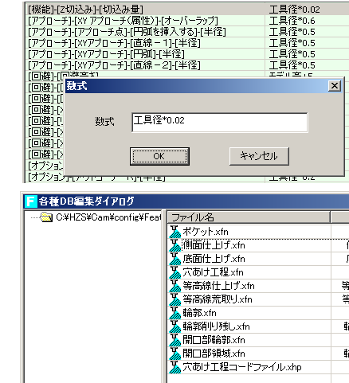Select the 側面仕上げ.xfn file icon
Viewport: 349px width, 383px height.
[x=174, y=245]
